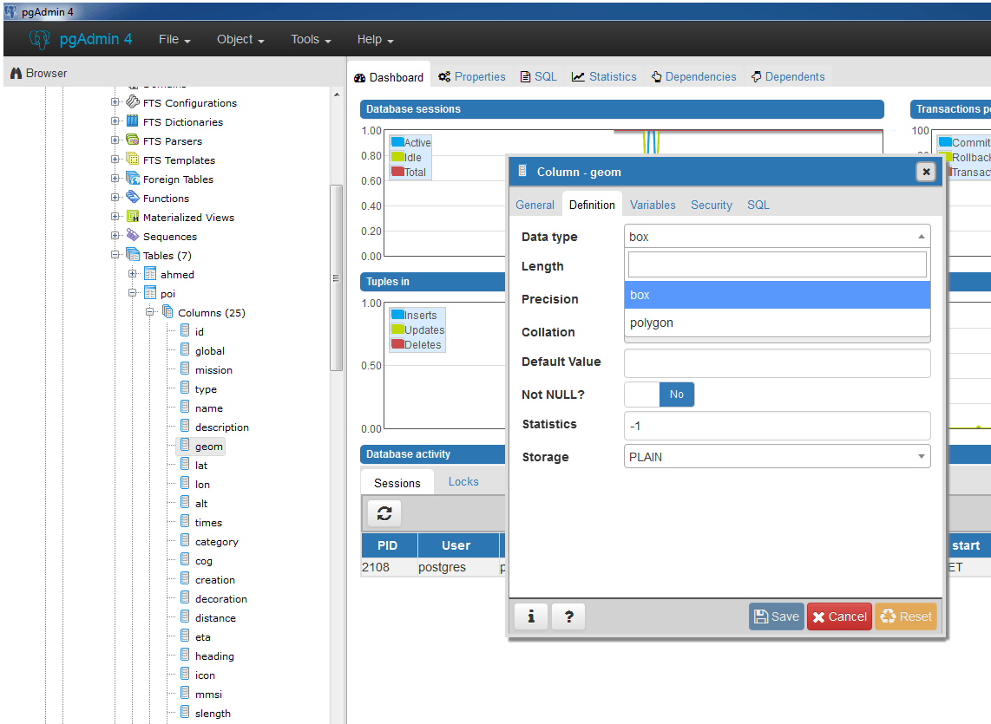Image resolution: width=991 pixels, height=724 pixels.
Task: Open the Tools menu
Action: coord(311,39)
